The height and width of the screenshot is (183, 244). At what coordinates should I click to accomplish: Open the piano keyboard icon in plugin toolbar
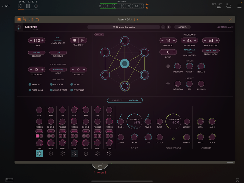point(18,19)
